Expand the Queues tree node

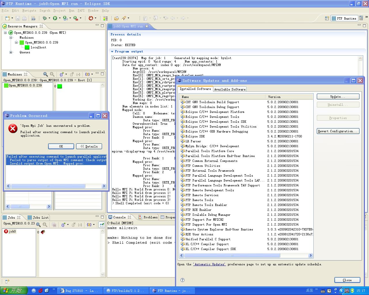coord(11,52)
